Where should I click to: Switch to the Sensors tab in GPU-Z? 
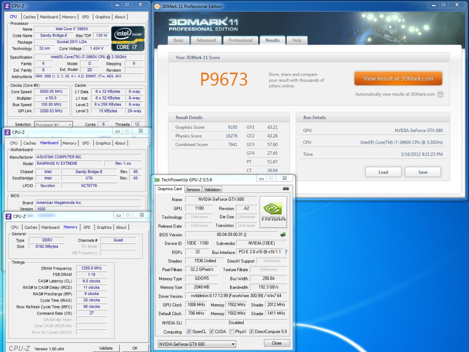coord(193,189)
